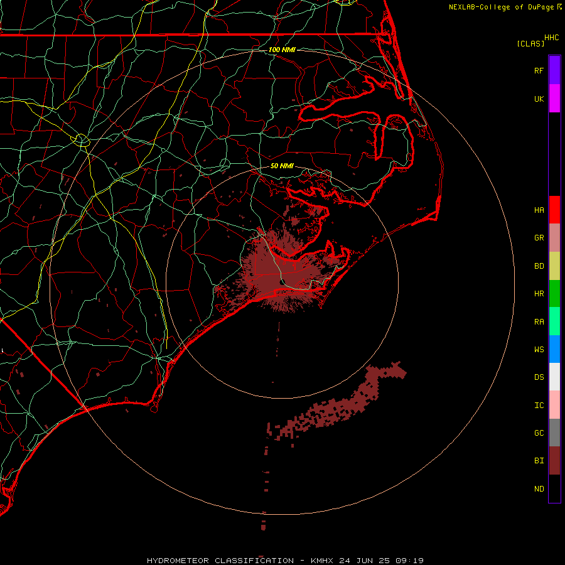Click the 50 NMI range ring label
565x565 pixels.
[x=282, y=166]
